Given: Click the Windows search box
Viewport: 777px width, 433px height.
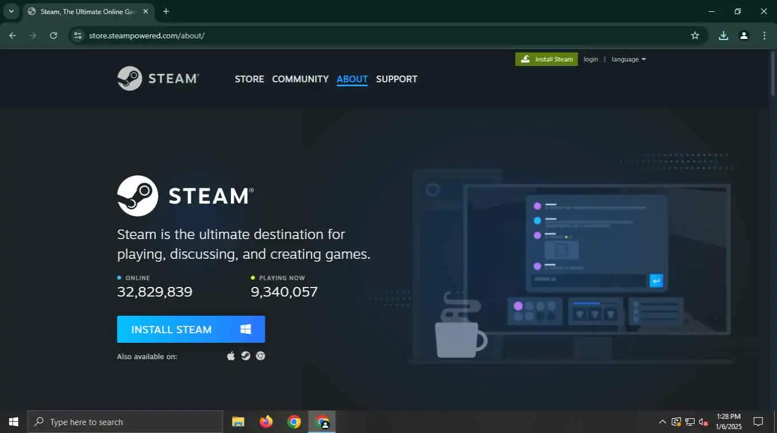Looking at the screenshot, I should [125, 422].
